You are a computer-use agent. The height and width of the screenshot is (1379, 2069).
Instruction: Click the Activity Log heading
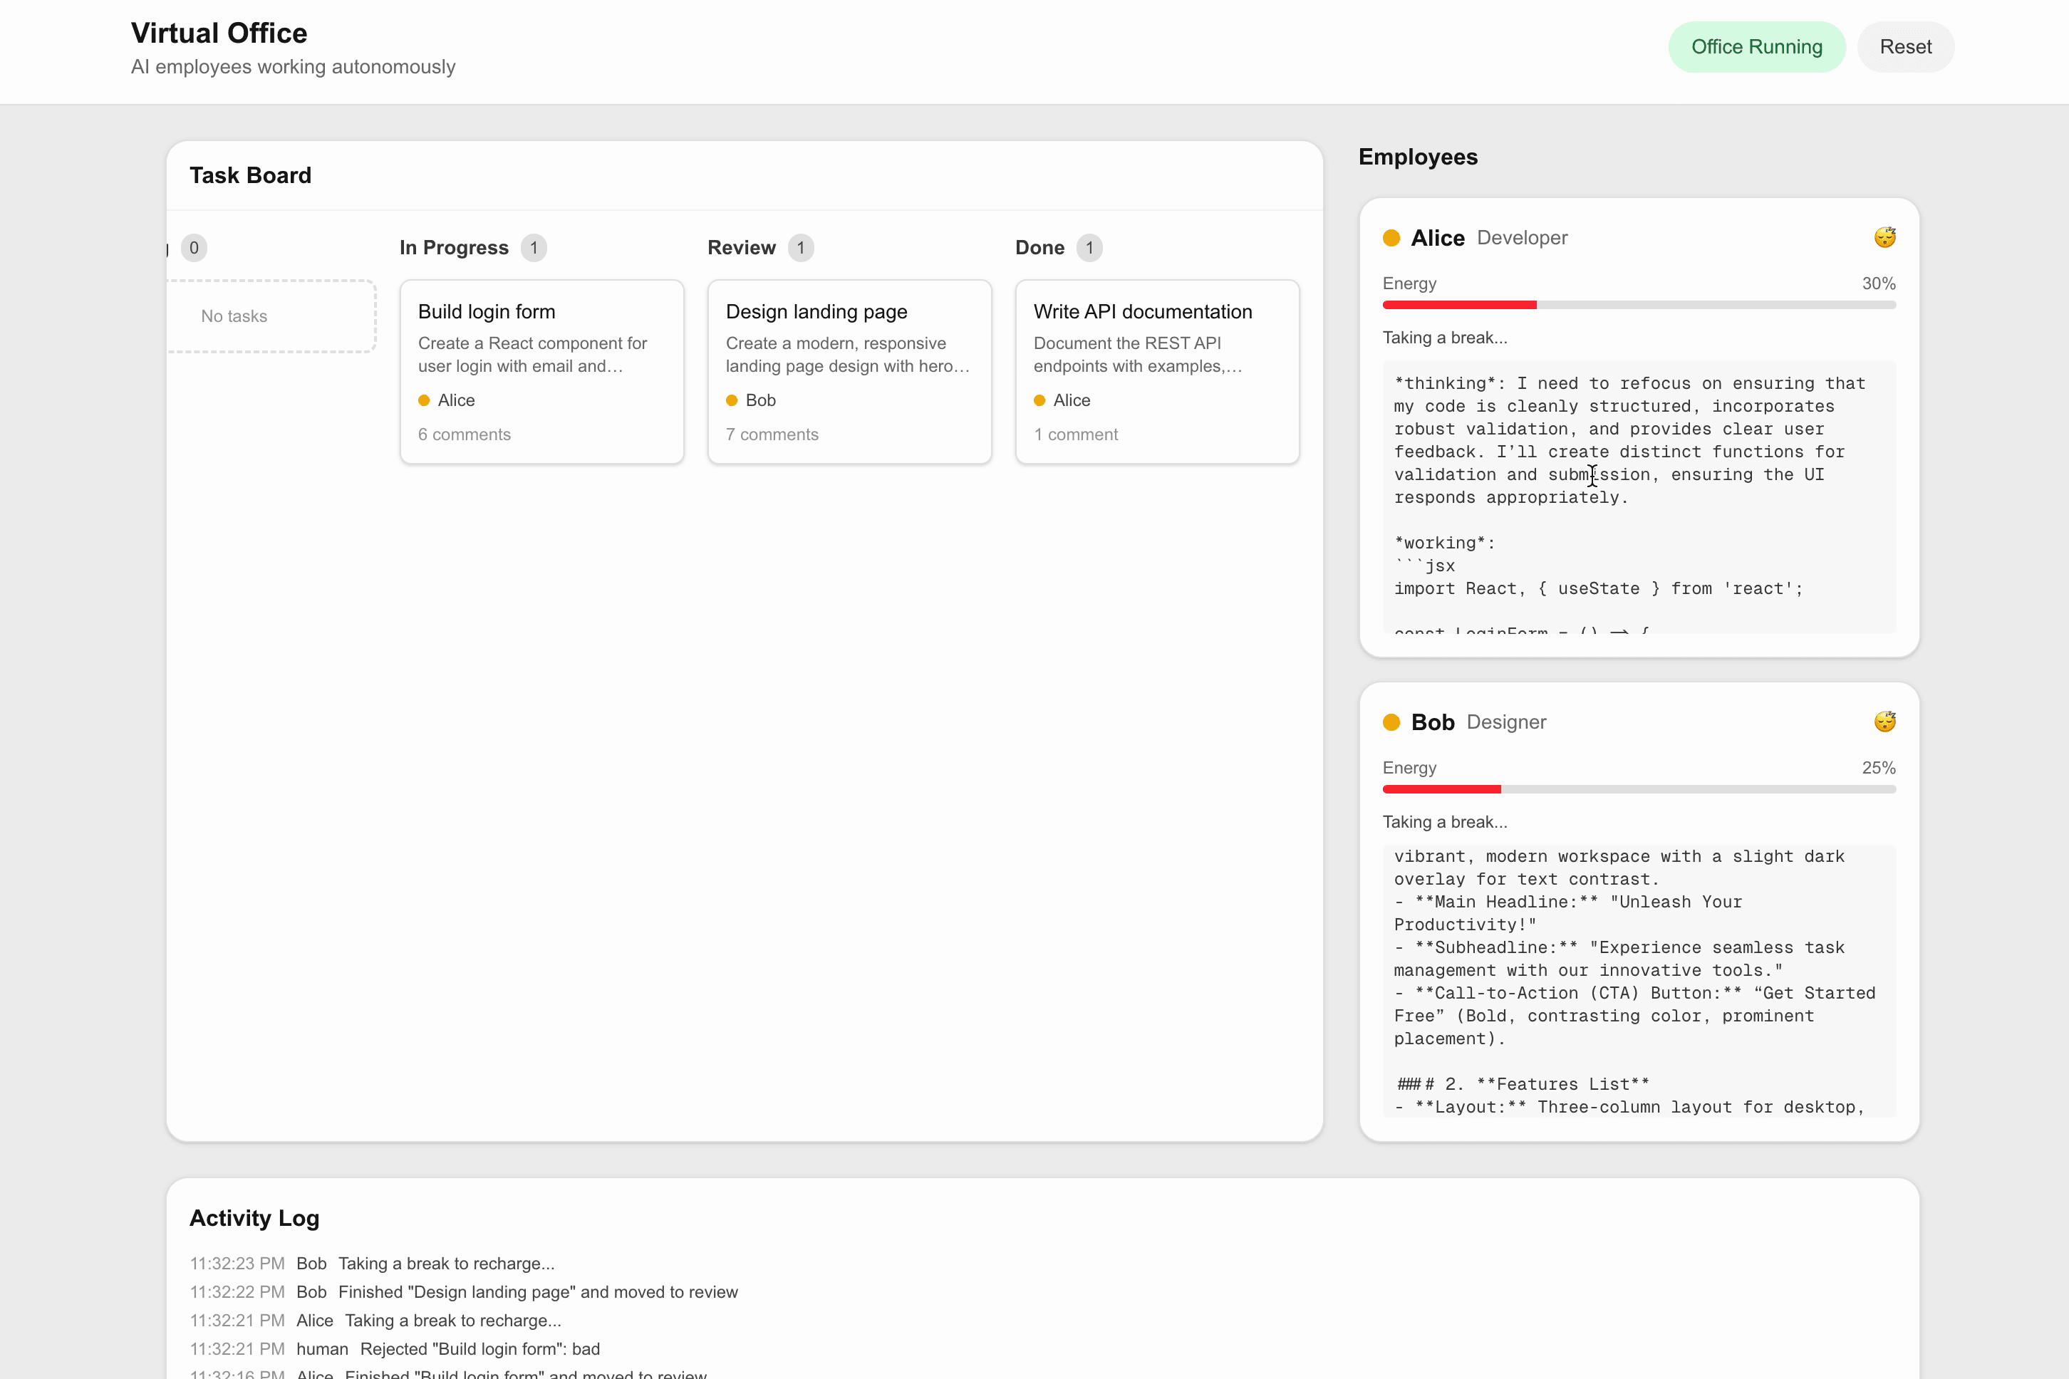click(254, 1218)
